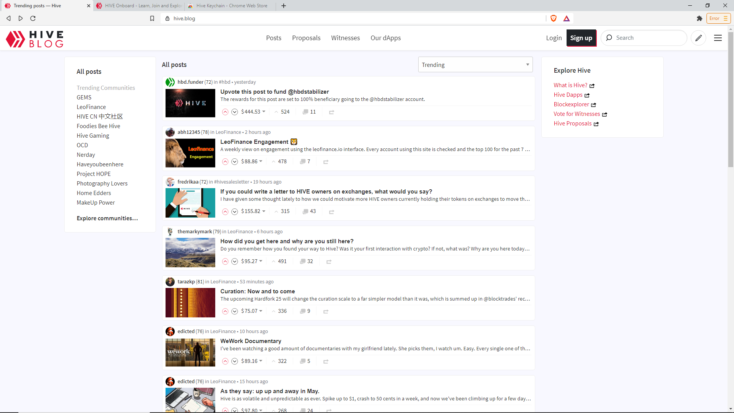Open the Proposals menu item
Viewport: 734px width, 413px height.
click(306, 38)
